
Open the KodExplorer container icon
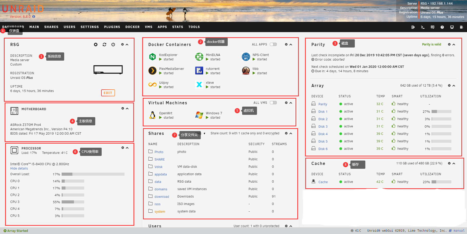click(x=153, y=57)
